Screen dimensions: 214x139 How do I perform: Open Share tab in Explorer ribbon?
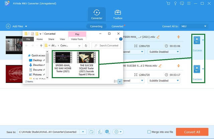click(51, 39)
